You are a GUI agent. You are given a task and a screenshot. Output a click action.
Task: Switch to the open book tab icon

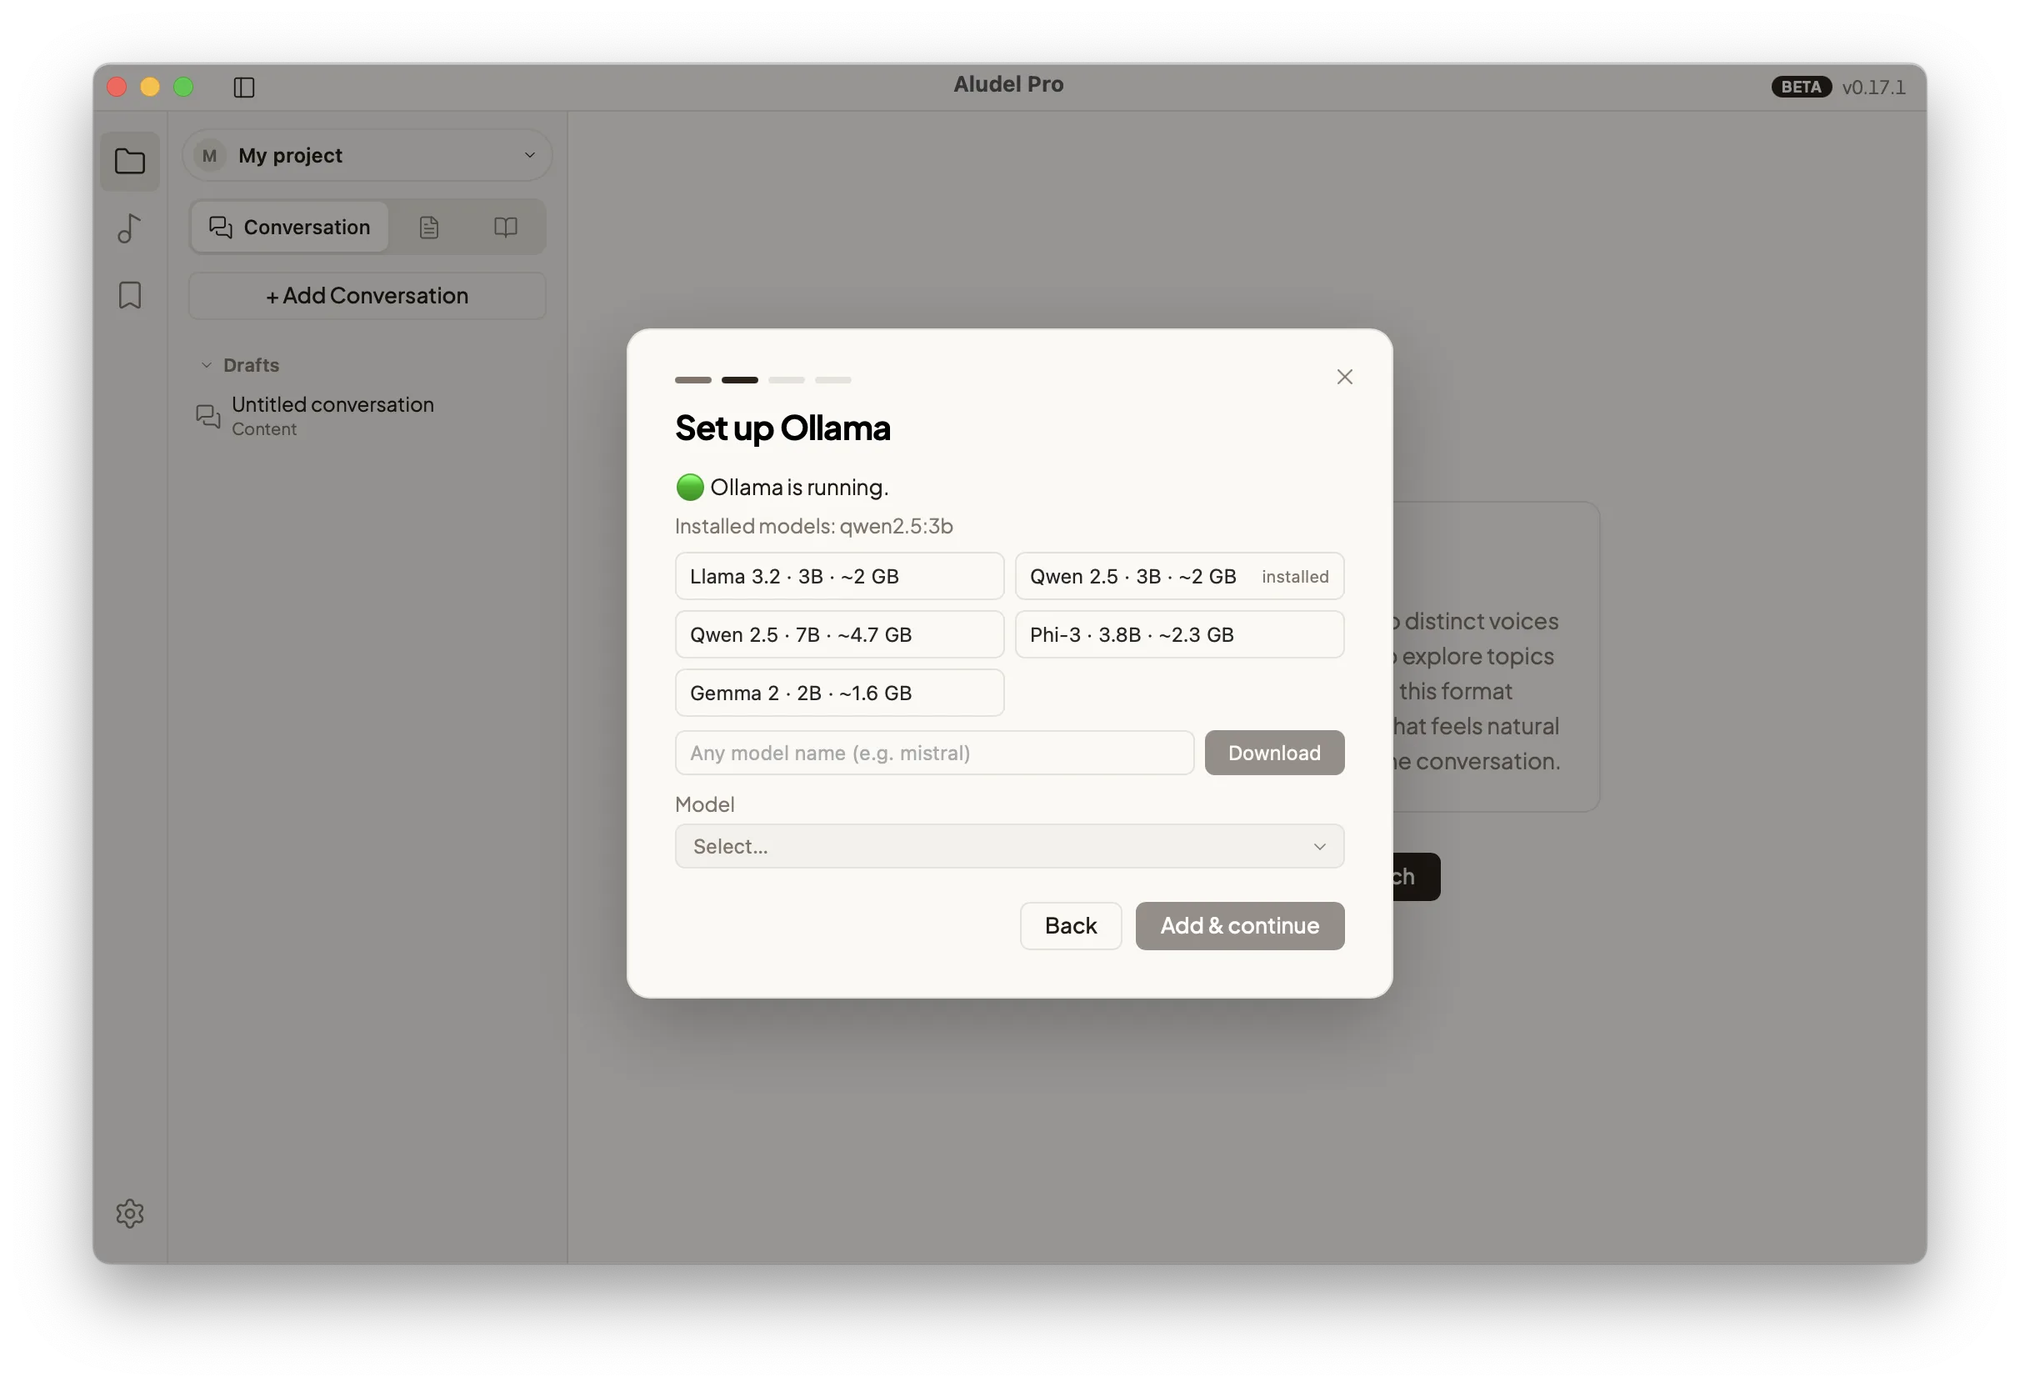(505, 227)
